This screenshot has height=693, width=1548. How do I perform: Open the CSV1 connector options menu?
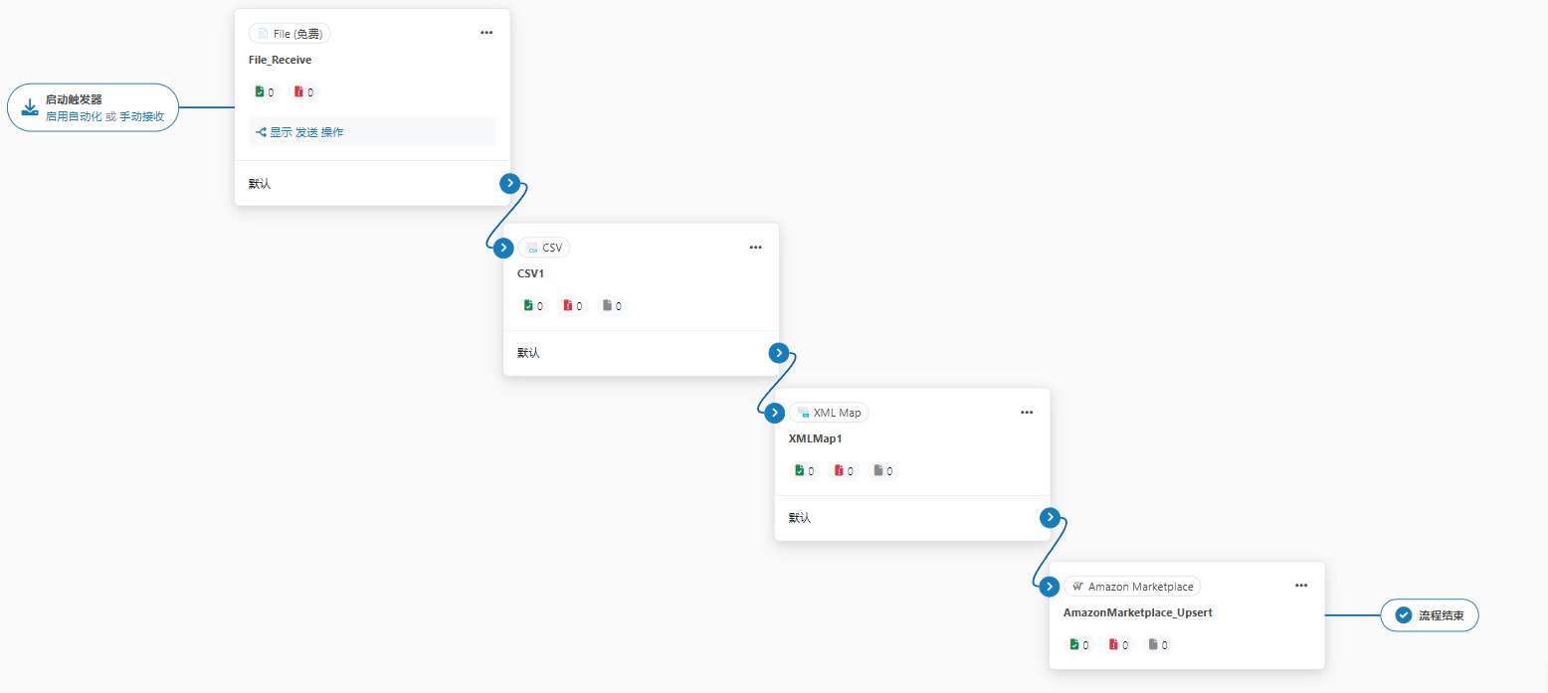pos(755,248)
